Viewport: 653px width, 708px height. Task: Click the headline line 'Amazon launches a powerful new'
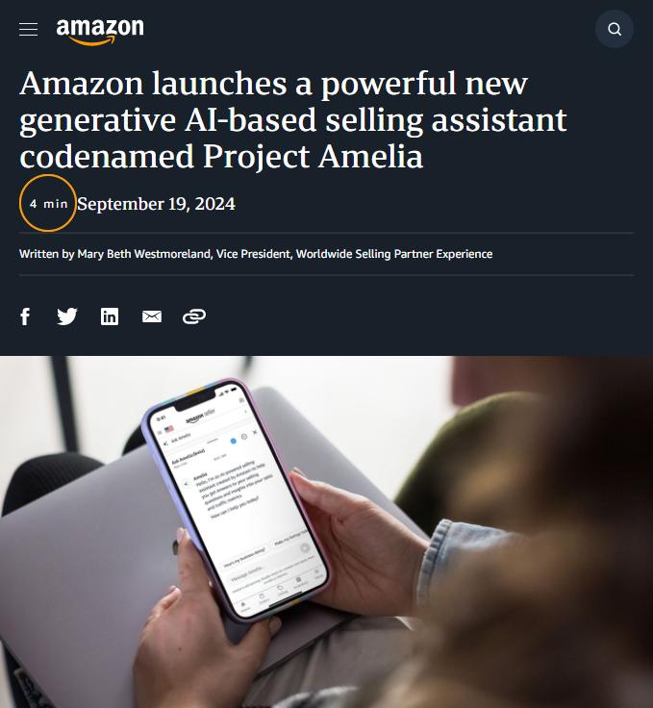click(273, 84)
